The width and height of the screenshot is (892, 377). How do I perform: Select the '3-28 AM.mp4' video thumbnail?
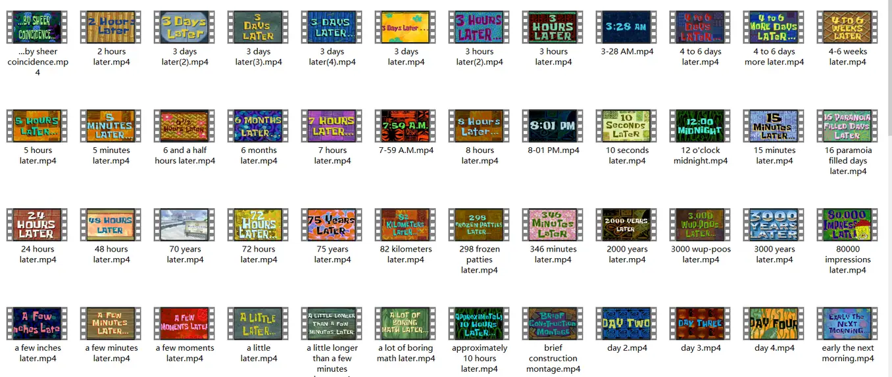627,27
